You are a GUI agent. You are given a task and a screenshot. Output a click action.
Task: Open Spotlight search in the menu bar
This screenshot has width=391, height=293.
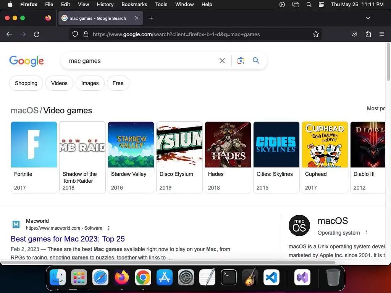click(x=309, y=5)
